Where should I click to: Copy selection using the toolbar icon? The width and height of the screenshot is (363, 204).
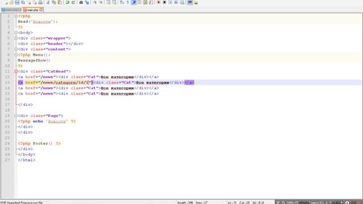coord(54,2)
